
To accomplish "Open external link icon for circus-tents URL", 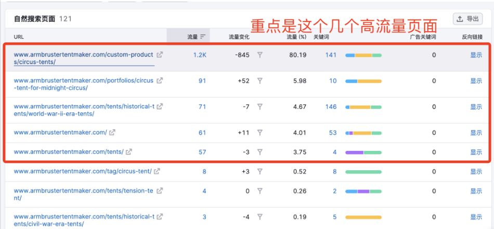I will point(160,55).
